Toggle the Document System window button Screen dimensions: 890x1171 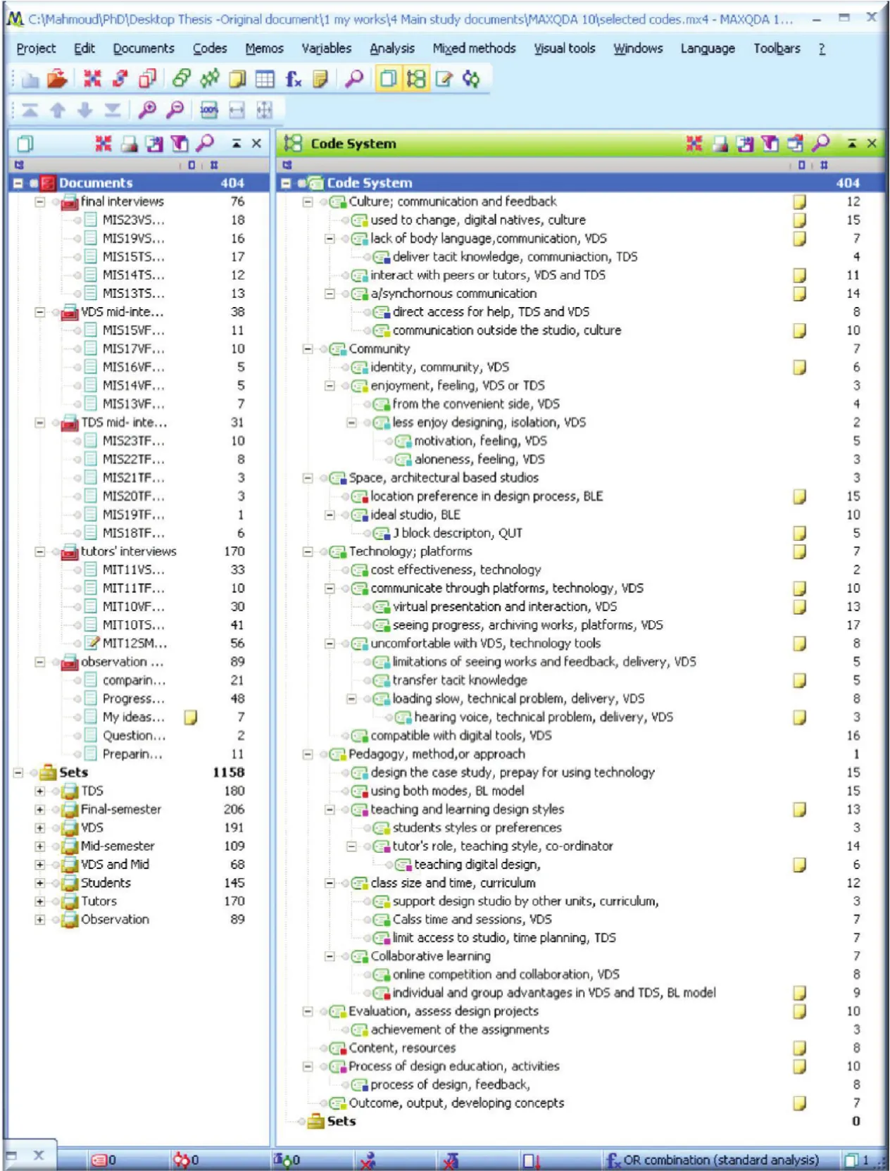(387, 79)
